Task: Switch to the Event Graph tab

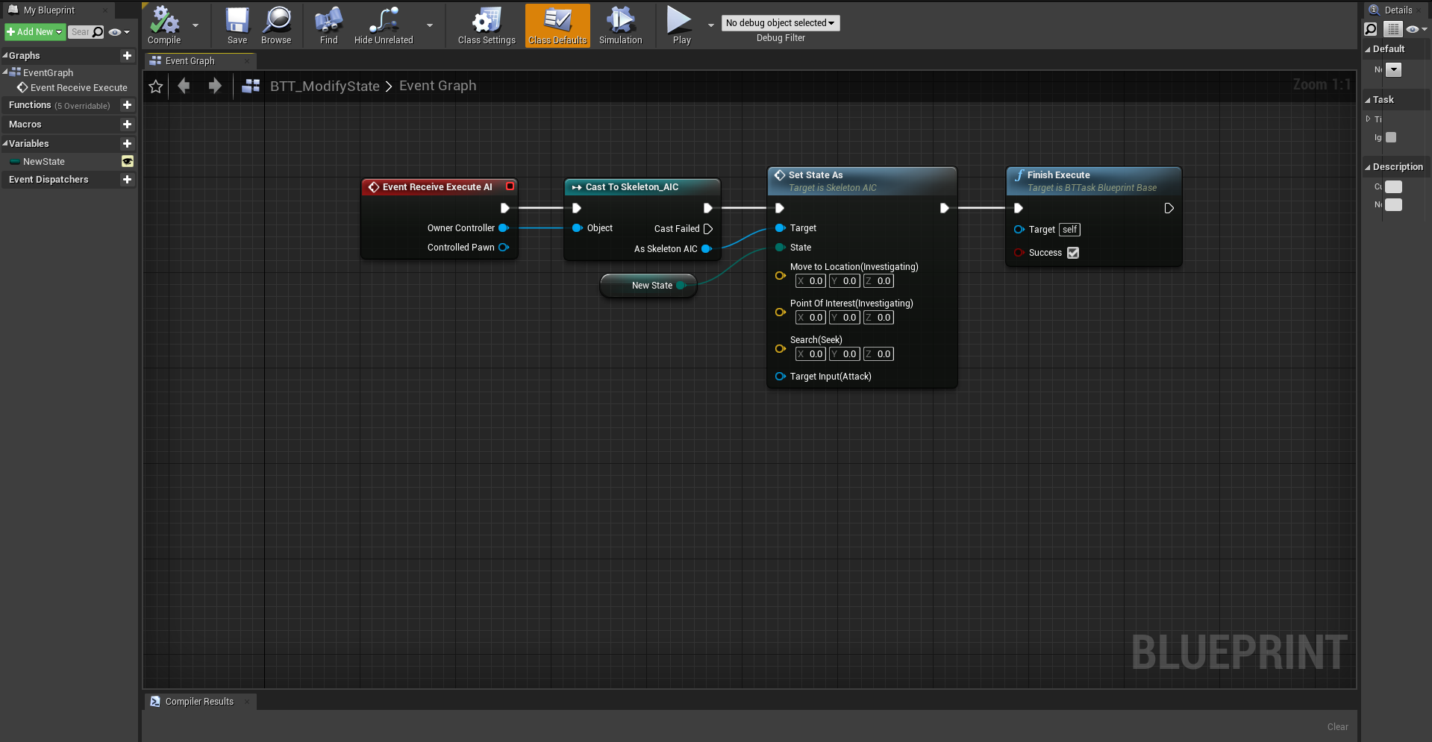Action: click(x=190, y=61)
